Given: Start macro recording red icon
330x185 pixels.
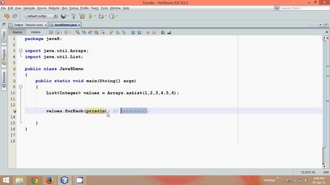Looking at the screenshot, I should (x=148, y=32).
